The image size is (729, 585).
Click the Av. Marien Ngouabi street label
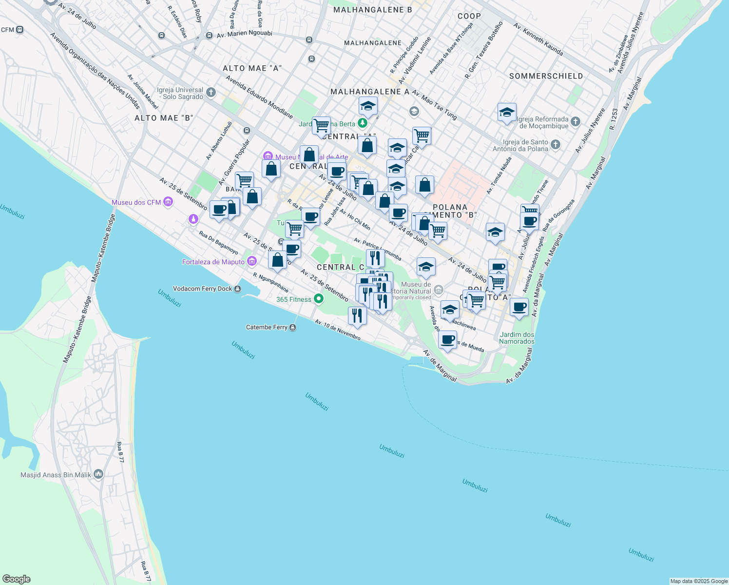pyautogui.click(x=244, y=35)
